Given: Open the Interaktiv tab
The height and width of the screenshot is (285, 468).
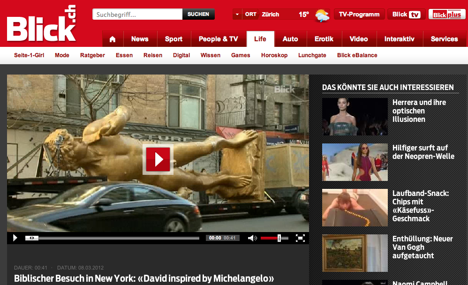Looking at the screenshot, I should click(x=400, y=39).
